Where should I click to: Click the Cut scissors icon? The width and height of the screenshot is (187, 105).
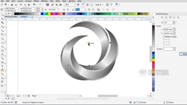tap(21, 5)
